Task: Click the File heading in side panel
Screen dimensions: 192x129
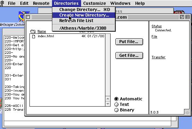Action: tap(155, 37)
